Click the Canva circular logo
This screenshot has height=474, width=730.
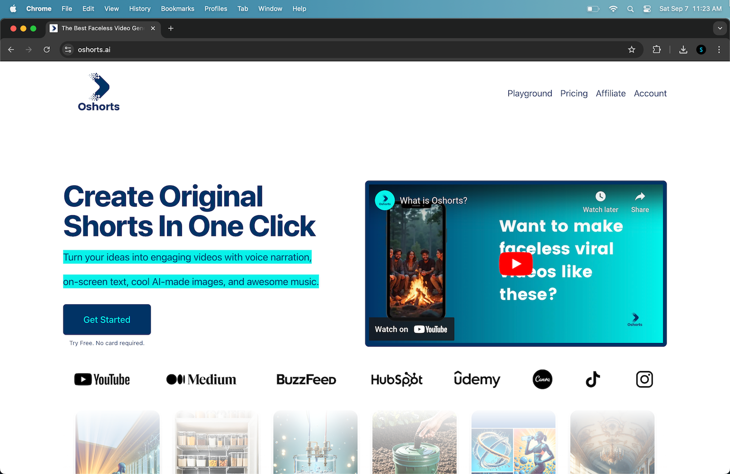click(543, 379)
